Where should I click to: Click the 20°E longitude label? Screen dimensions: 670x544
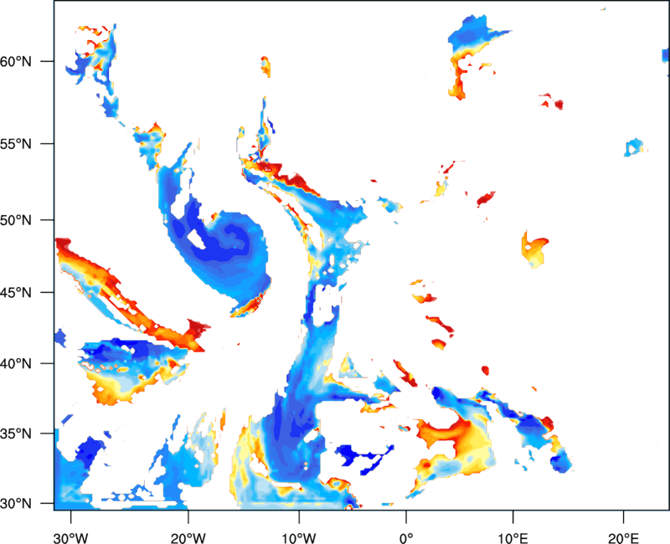(623, 538)
